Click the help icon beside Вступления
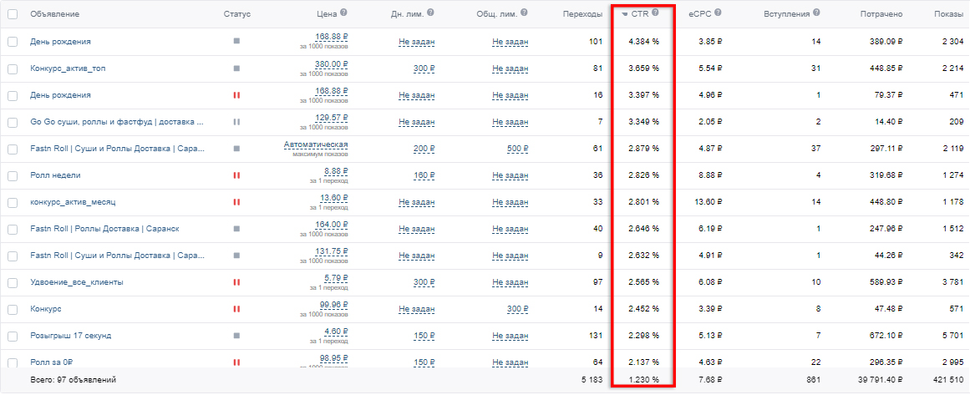 pos(816,13)
